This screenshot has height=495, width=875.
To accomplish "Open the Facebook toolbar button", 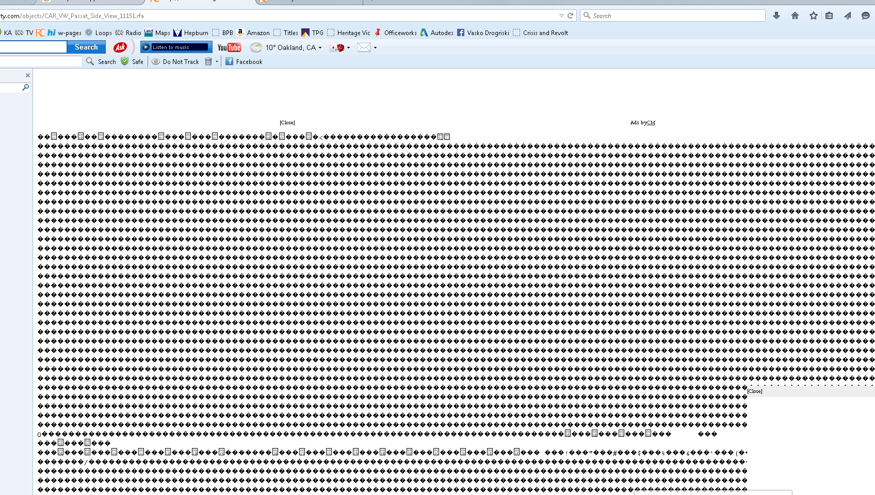I will [x=244, y=61].
